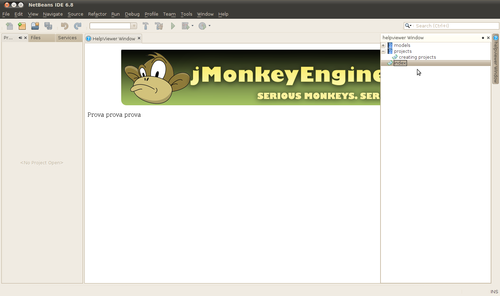Click the INS status bar indicator

pyautogui.click(x=494, y=291)
